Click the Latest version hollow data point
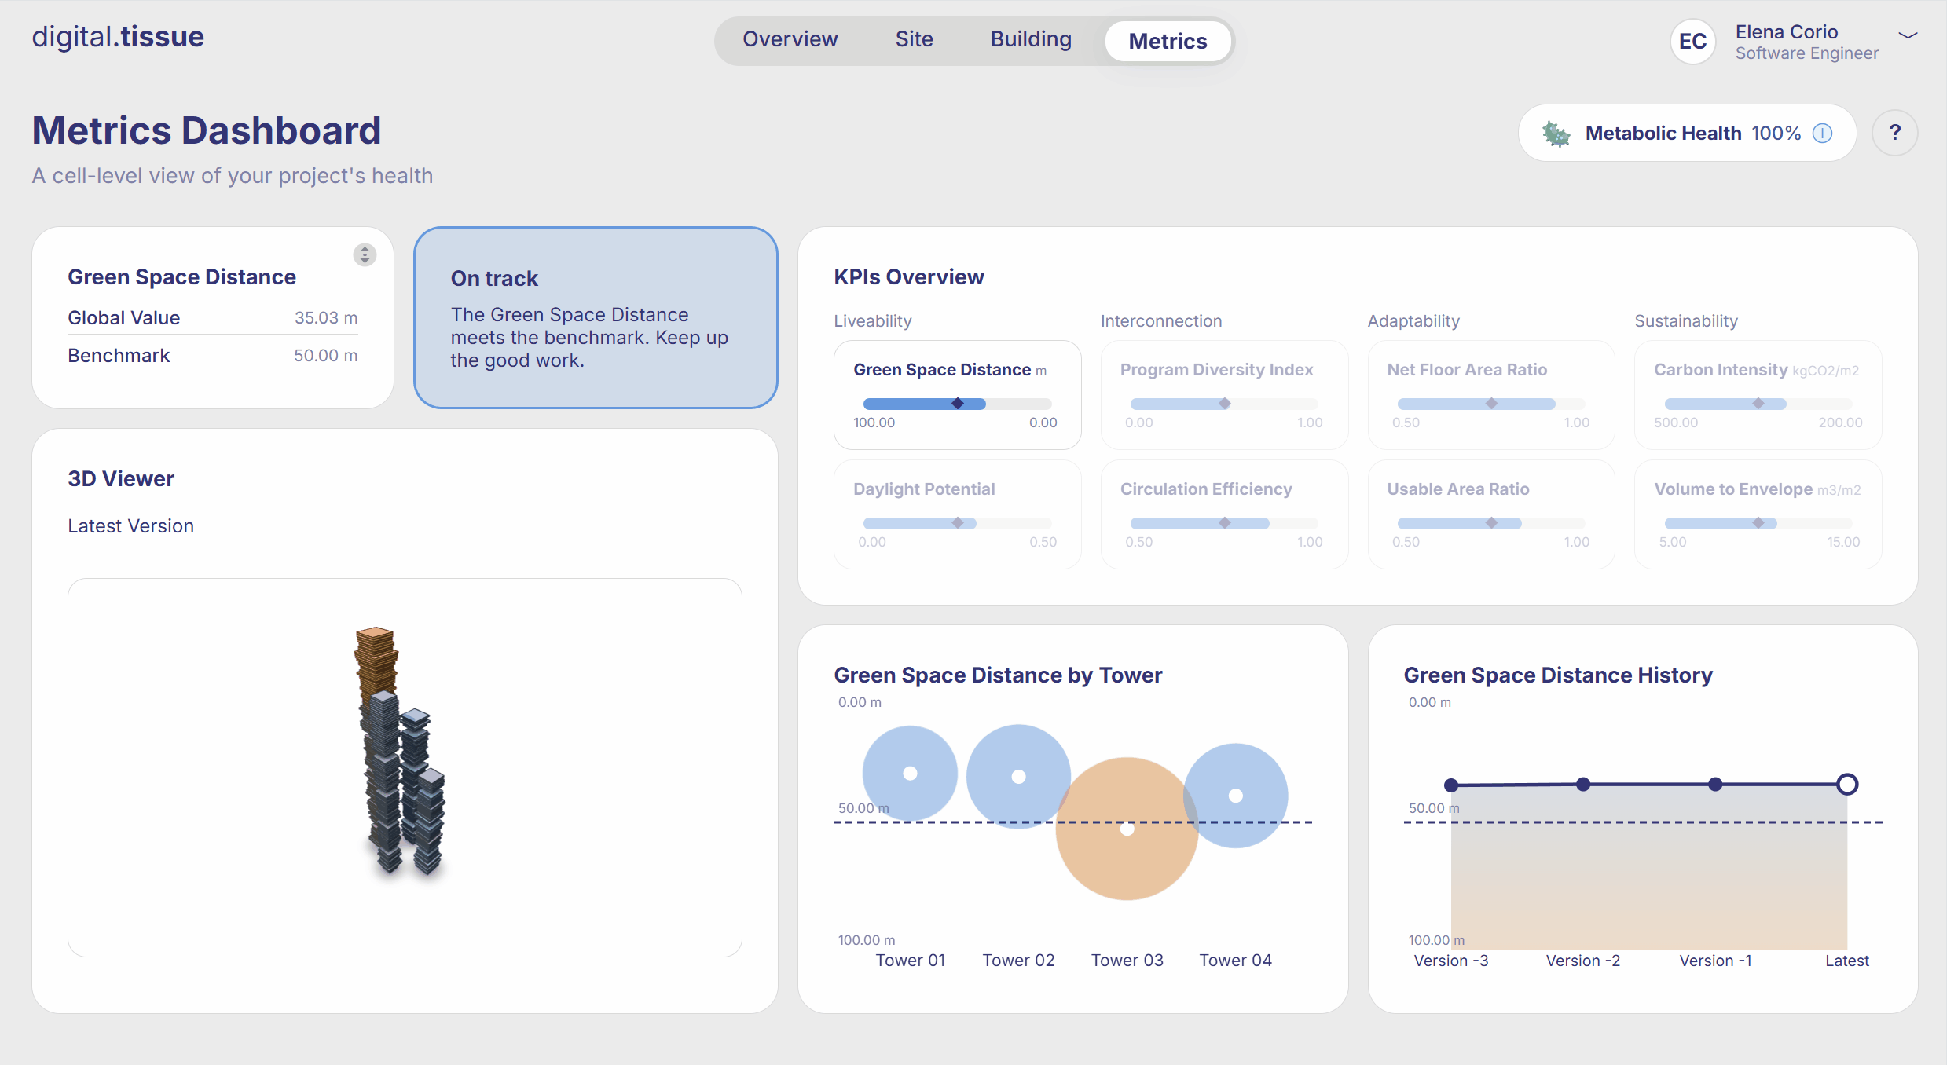 pyautogui.click(x=1847, y=784)
